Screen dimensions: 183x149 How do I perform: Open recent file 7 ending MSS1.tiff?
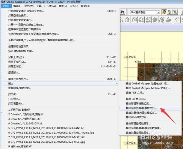tap(61, 137)
